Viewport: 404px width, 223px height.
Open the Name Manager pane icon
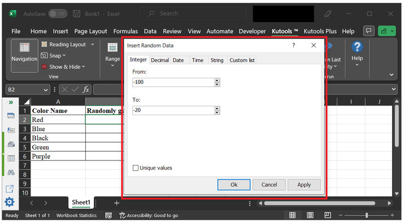11,144
